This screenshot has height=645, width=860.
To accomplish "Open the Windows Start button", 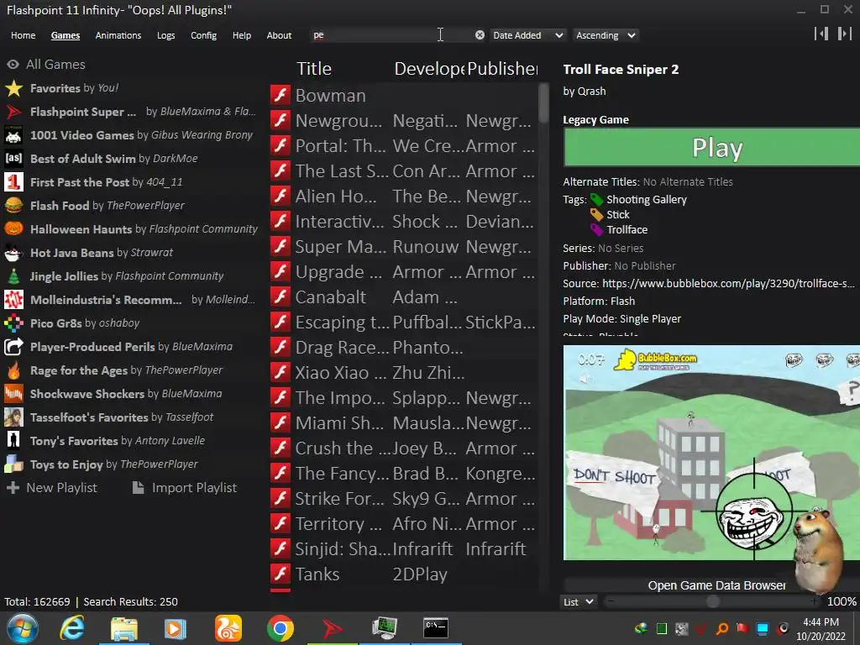I will 23,628.
